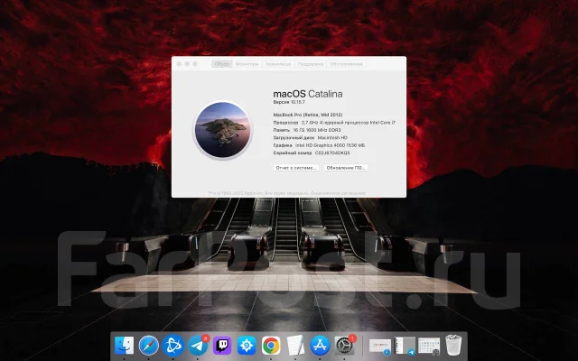Screen dimensions: 578x361
Task: Click the macOS Catalina island logo
Action: click(223, 130)
